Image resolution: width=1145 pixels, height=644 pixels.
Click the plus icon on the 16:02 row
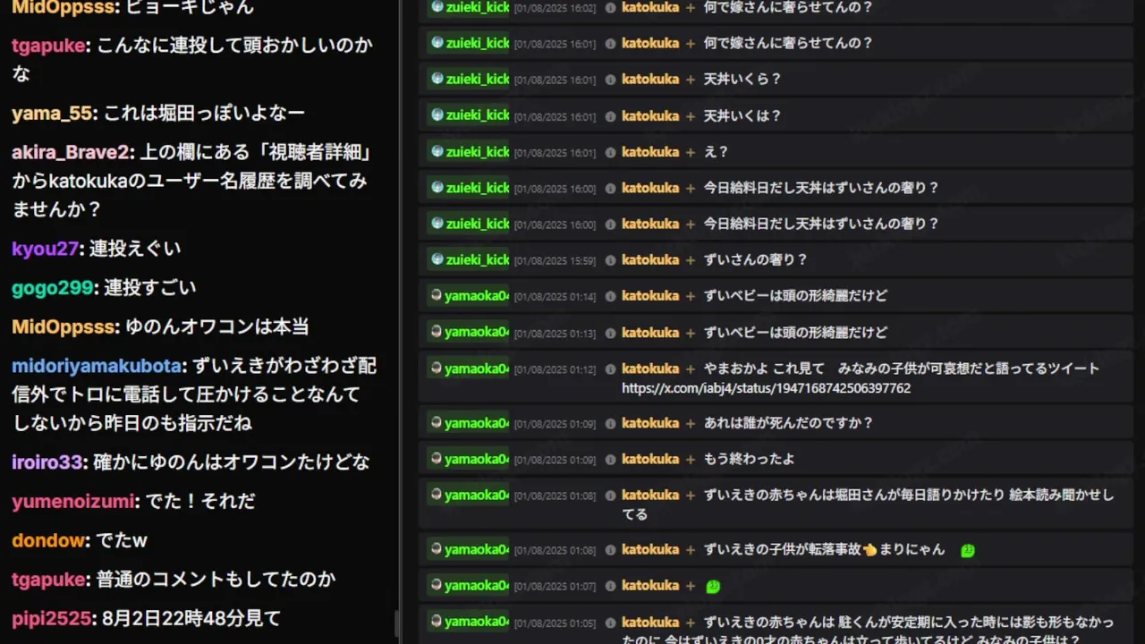(690, 7)
